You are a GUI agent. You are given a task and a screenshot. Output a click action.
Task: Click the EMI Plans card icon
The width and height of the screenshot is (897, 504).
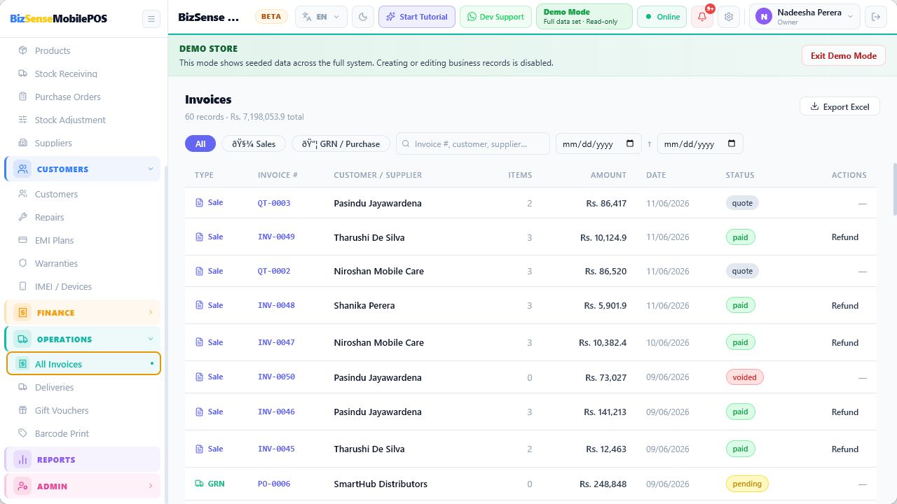[22, 240]
